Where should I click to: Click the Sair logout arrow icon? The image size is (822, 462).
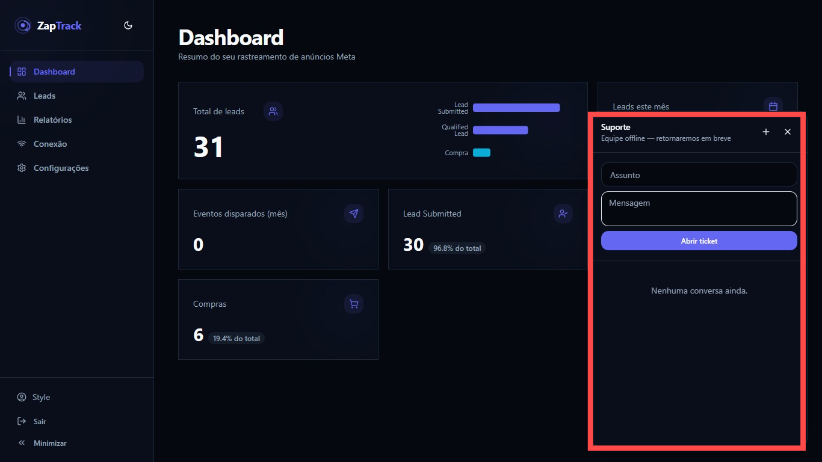[22, 421]
